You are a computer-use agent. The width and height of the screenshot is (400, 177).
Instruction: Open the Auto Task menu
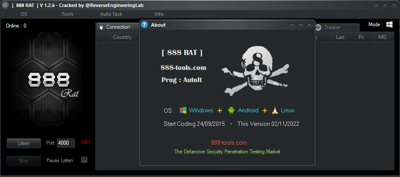pos(111,14)
